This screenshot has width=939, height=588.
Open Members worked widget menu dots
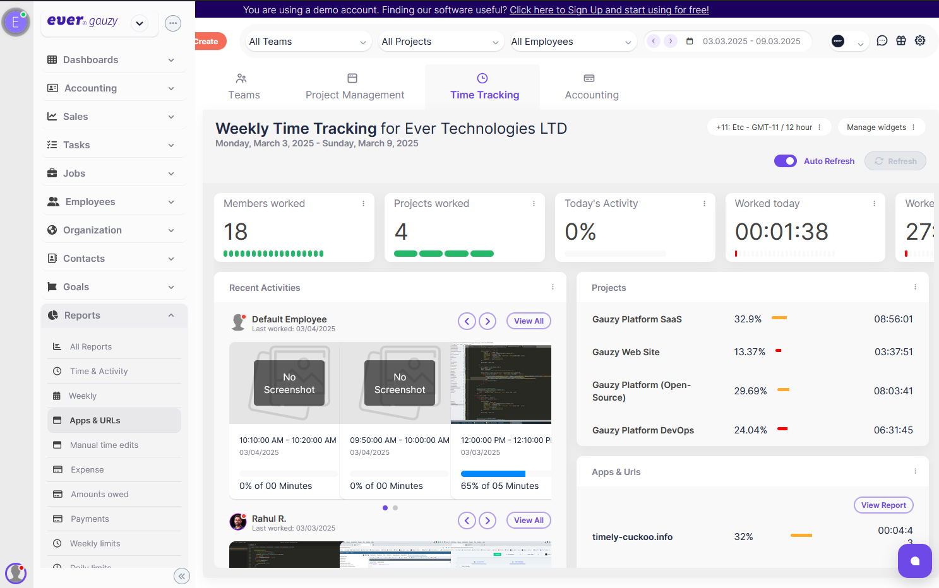click(x=363, y=204)
